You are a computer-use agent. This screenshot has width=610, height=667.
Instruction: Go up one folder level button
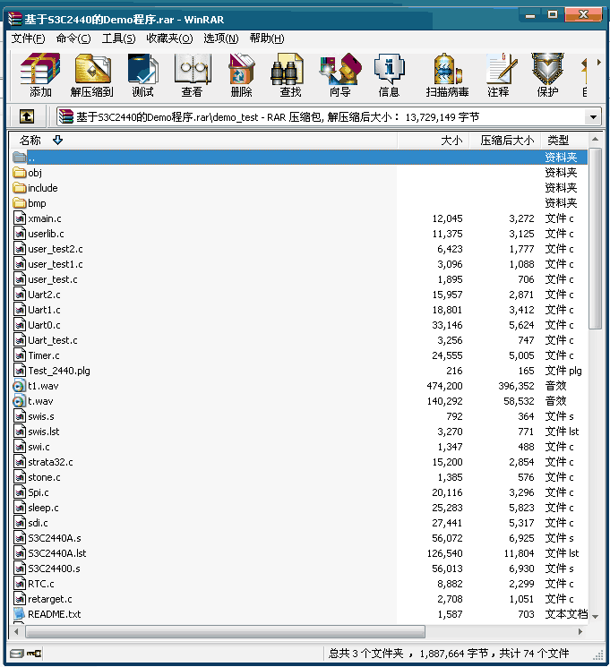tap(27, 116)
